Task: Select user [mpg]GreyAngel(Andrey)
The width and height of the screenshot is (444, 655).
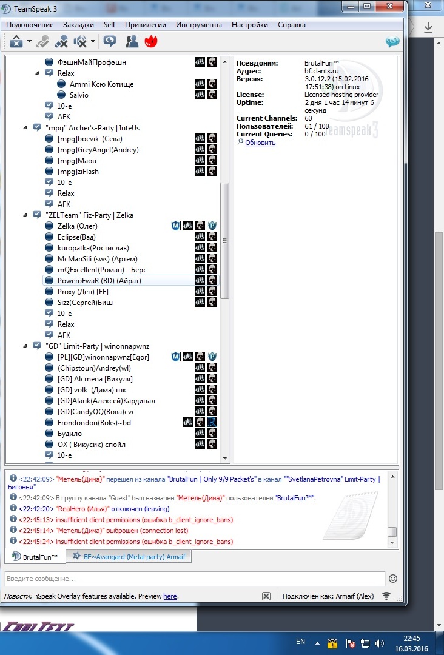Action: (x=98, y=150)
